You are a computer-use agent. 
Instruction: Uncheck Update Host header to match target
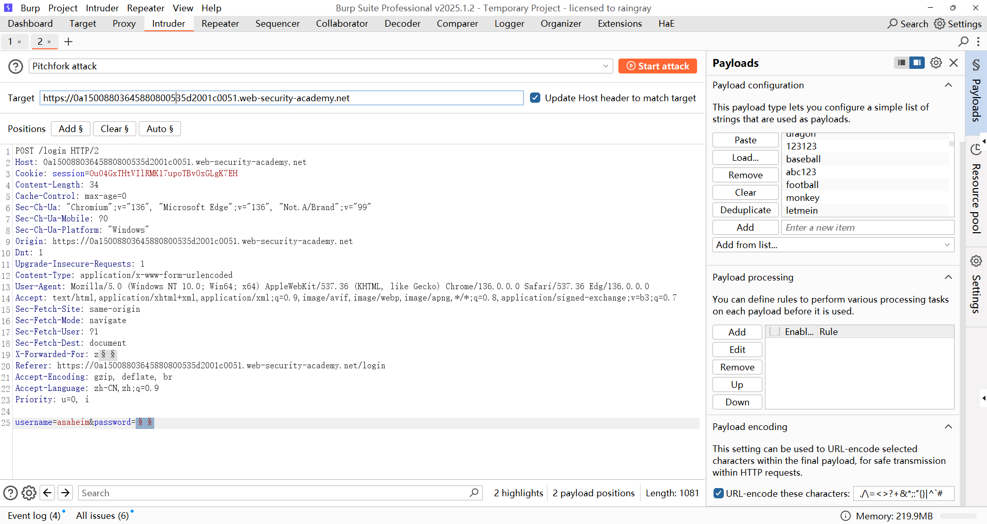pyautogui.click(x=535, y=98)
